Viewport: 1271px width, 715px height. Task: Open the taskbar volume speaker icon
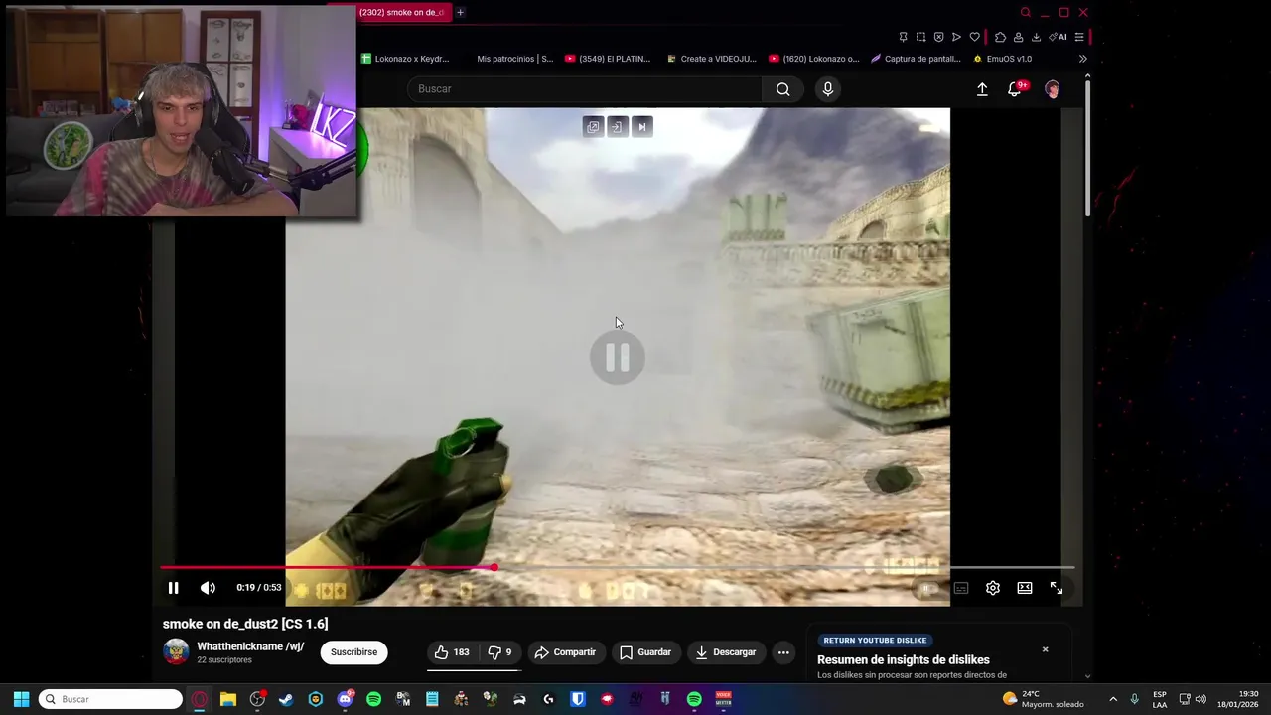(x=1200, y=699)
